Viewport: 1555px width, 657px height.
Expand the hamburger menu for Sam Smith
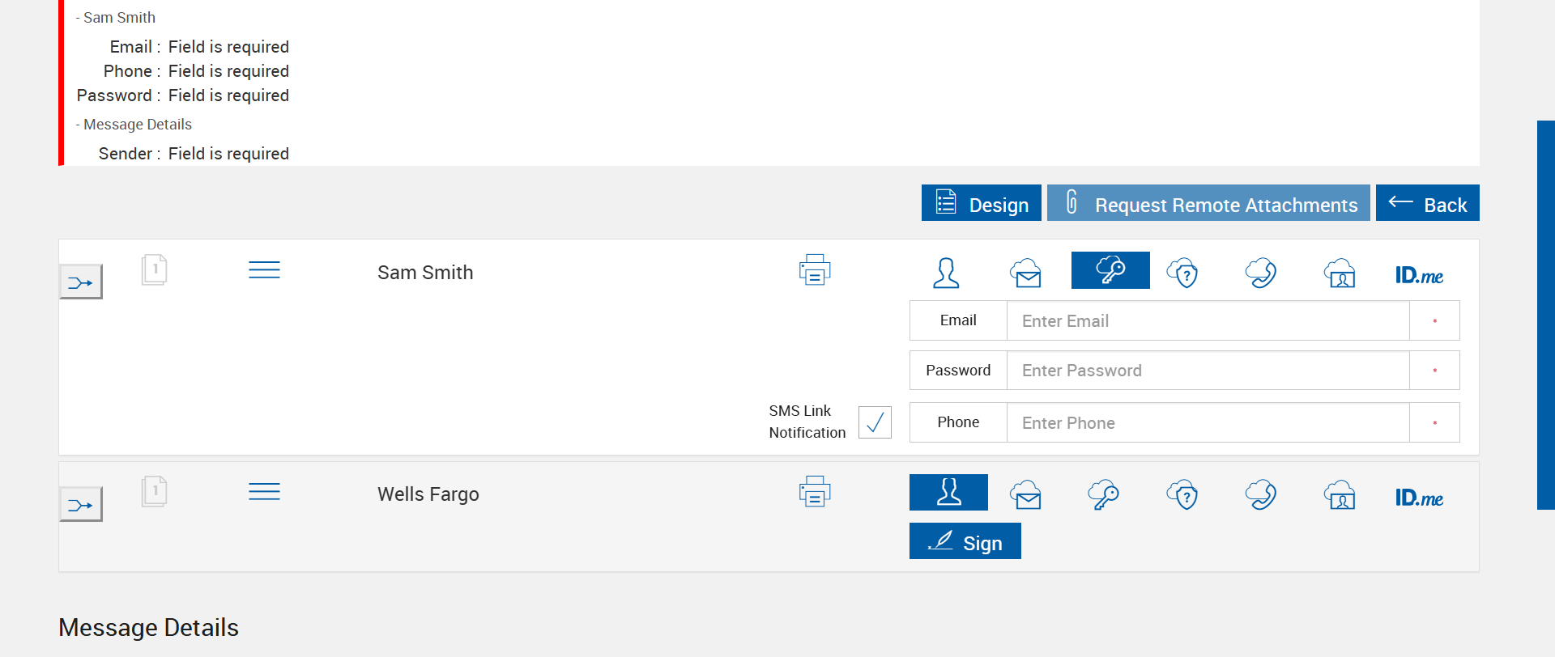pyautogui.click(x=264, y=269)
